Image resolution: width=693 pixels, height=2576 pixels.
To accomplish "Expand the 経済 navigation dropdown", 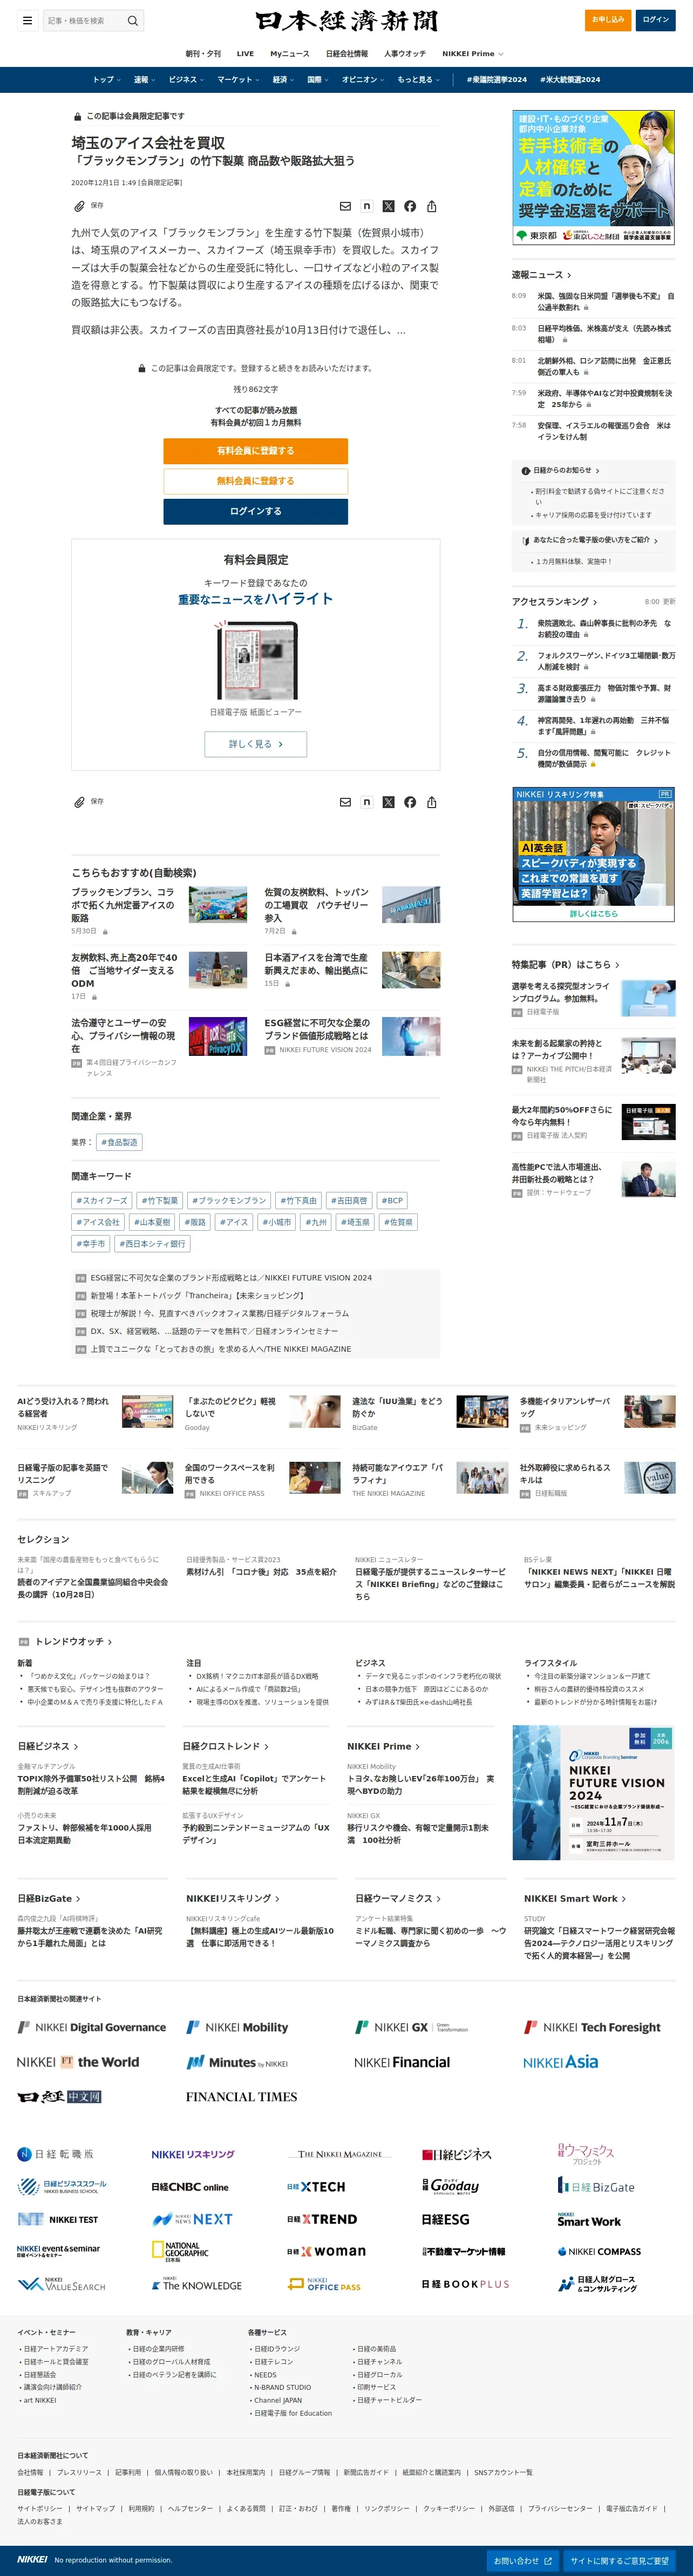I will [x=284, y=80].
